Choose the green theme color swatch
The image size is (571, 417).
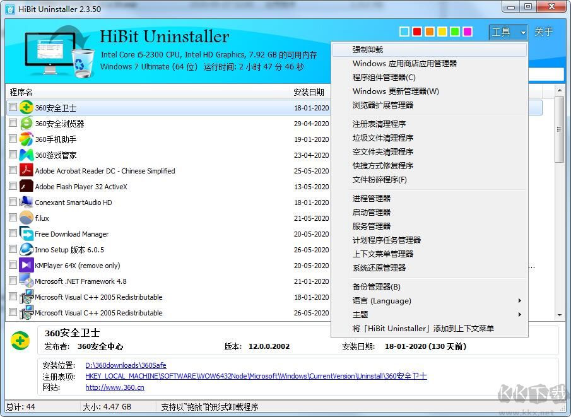click(455, 32)
